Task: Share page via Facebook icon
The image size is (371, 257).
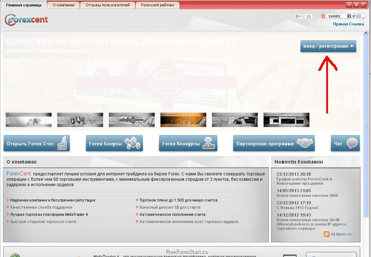Action: [349, 16]
